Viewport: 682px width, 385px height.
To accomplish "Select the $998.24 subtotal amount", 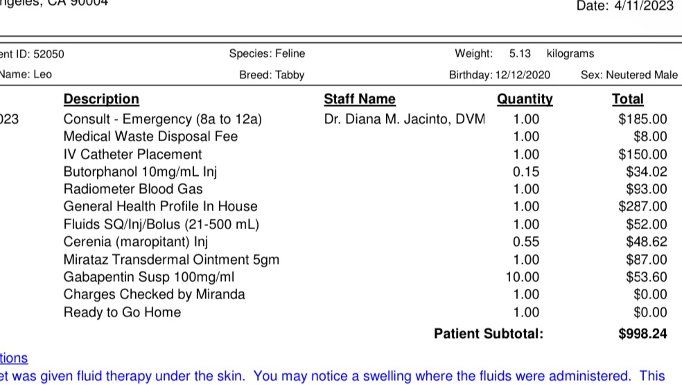I will (642, 334).
